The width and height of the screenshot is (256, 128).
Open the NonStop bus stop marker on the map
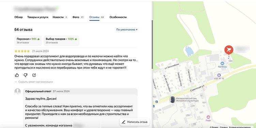pos(222,63)
